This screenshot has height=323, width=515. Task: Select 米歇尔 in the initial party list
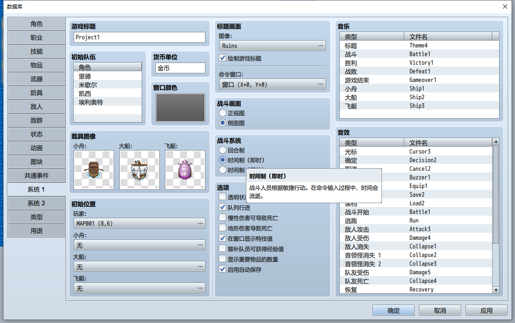108,85
